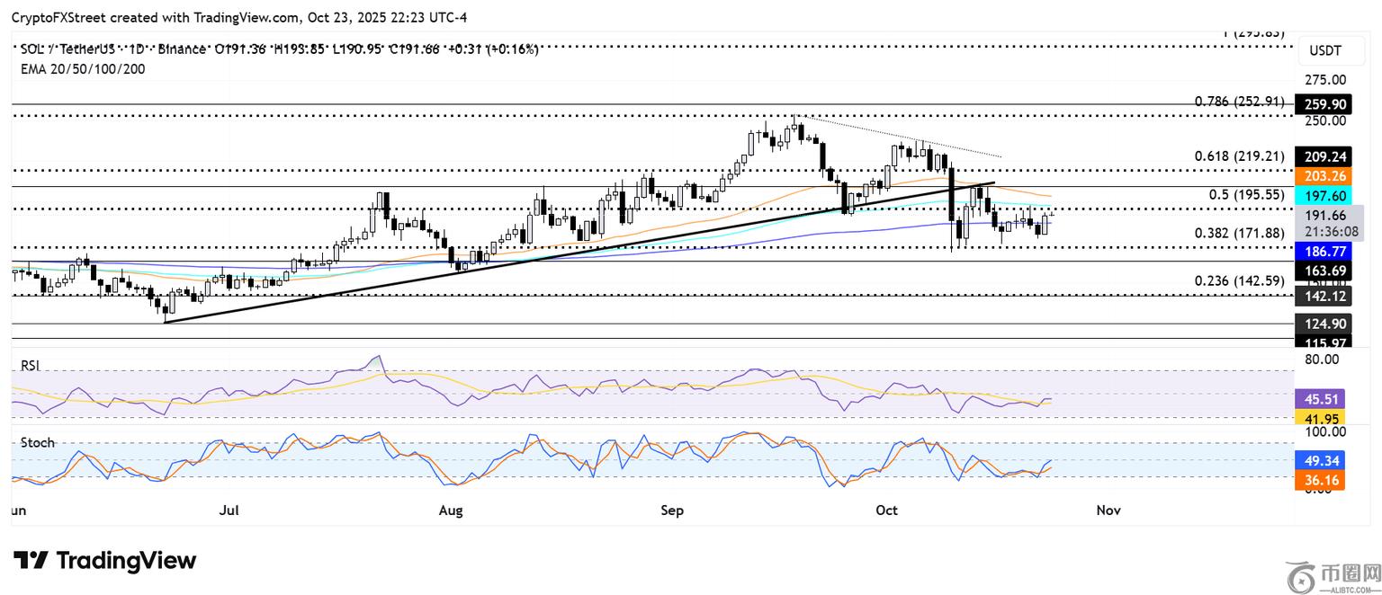
Task: Click the Sep label on time axis
Action: 672,511
